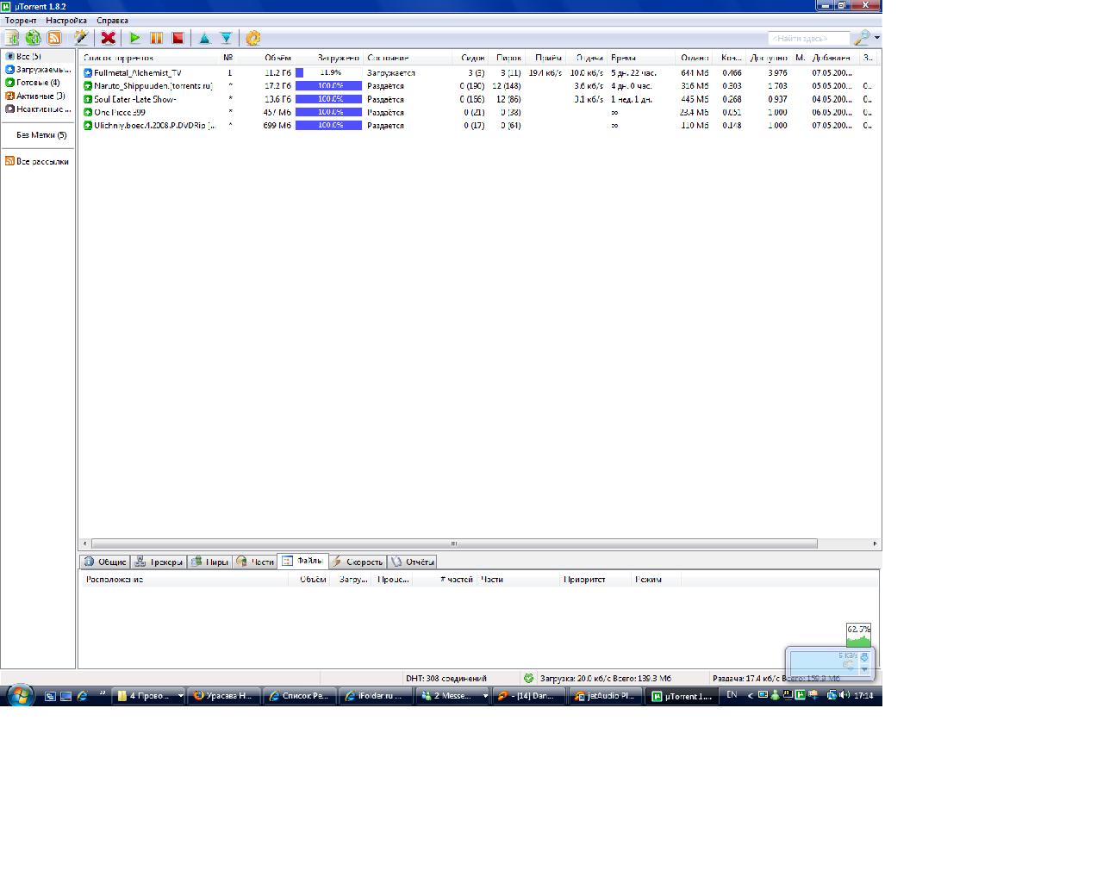The height and width of the screenshot is (882, 1103).
Task: Sort by the Время column header
Action: (x=641, y=58)
